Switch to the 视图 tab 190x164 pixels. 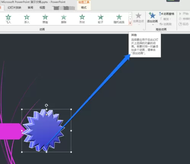coord(42,8)
